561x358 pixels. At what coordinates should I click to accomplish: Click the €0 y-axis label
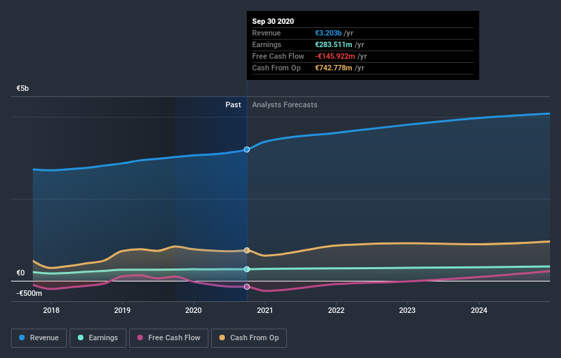click(20, 273)
